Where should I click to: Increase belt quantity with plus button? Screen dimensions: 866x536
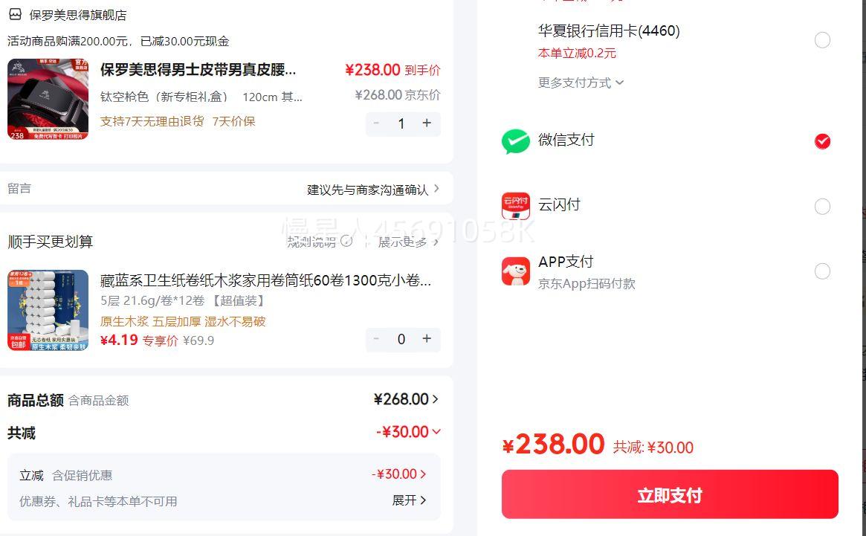427,123
